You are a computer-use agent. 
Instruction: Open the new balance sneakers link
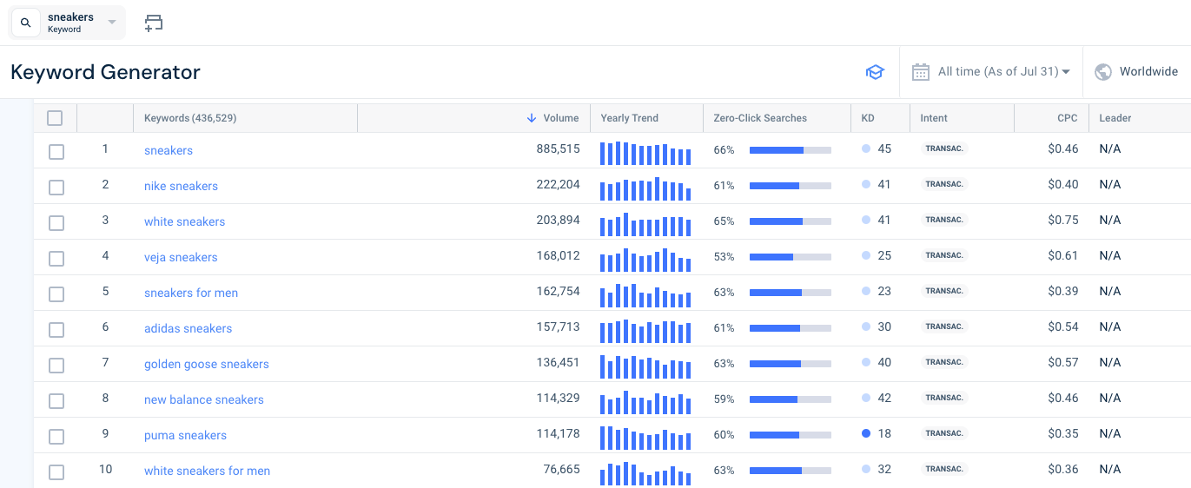point(204,399)
